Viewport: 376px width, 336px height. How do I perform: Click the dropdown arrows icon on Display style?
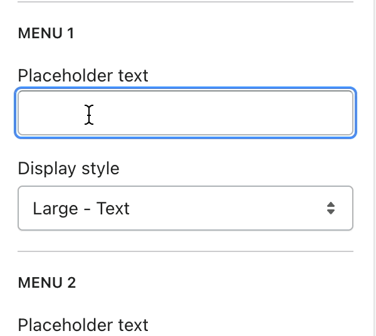331,208
